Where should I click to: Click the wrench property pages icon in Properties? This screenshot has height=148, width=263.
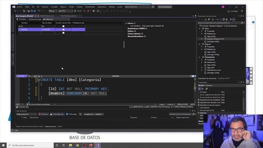[207, 89]
